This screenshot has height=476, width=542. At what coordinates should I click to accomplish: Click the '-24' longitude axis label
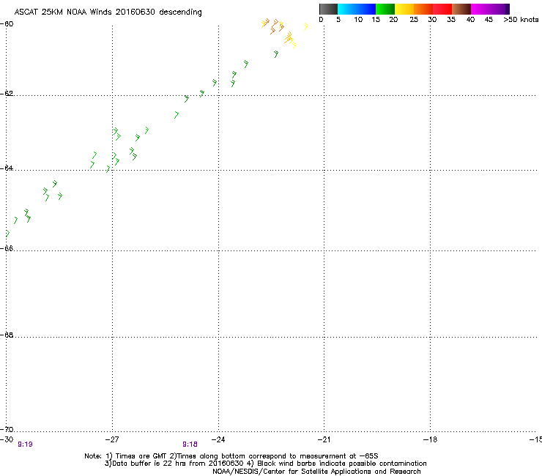(218, 439)
